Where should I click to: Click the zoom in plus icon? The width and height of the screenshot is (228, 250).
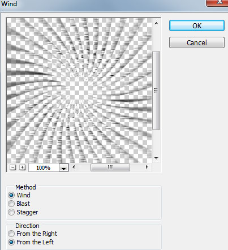tap(22, 167)
